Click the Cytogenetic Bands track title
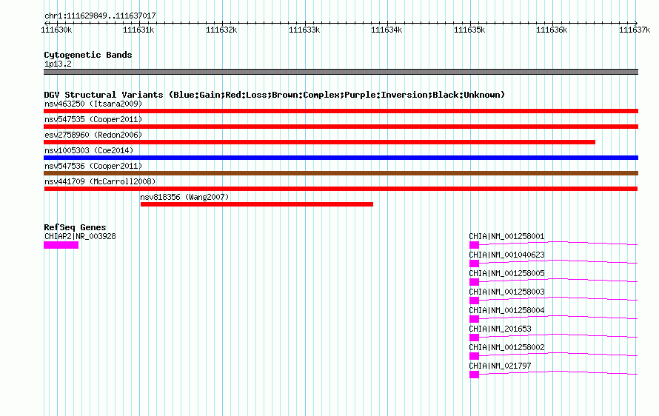Image resolution: width=659 pixels, height=416 pixels. [88, 55]
